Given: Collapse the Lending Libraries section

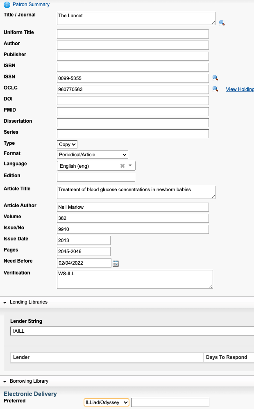Looking at the screenshot, I should (5, 302).
